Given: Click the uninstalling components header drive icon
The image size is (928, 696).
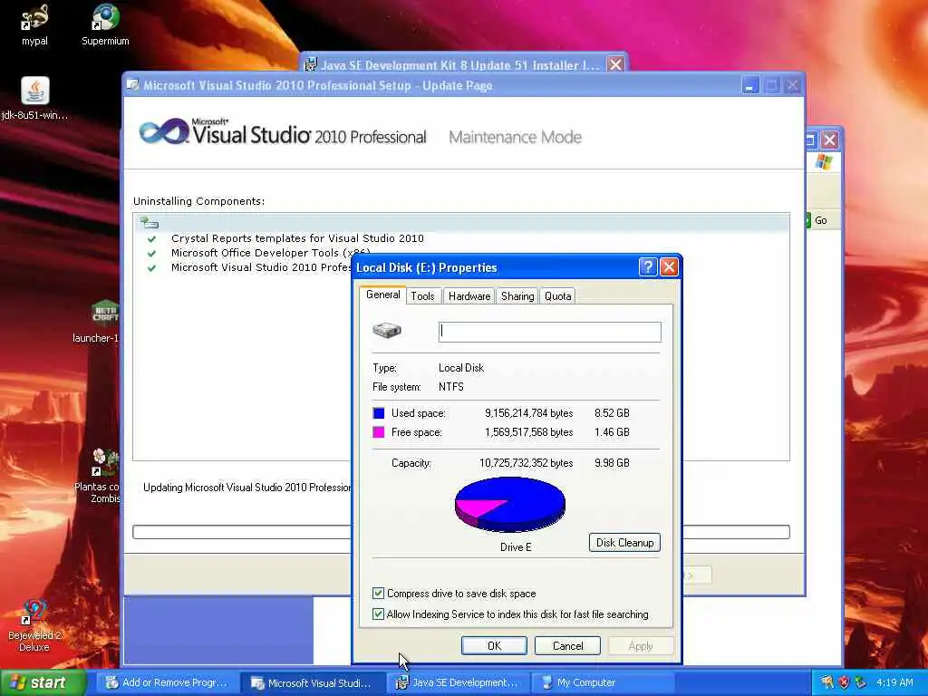Looking at the screenshot, I should (150, 223).
